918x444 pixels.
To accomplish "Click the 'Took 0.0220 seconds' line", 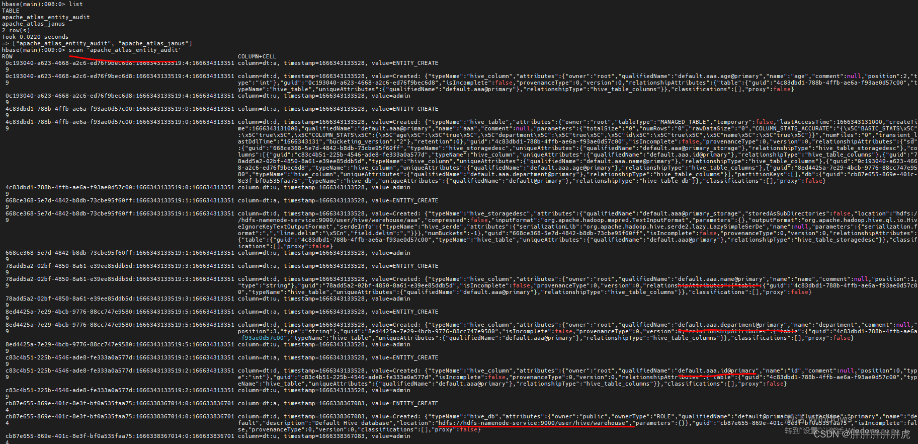I will point(35,37).
